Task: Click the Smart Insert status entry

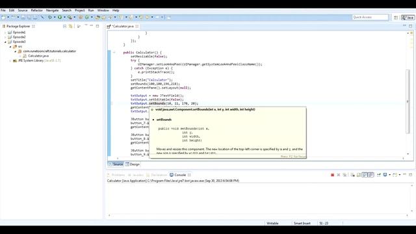Action: pyautogui.click(x=302, y=224)
